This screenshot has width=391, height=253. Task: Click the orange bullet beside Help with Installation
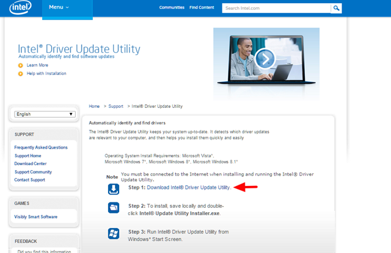[20, 74]
